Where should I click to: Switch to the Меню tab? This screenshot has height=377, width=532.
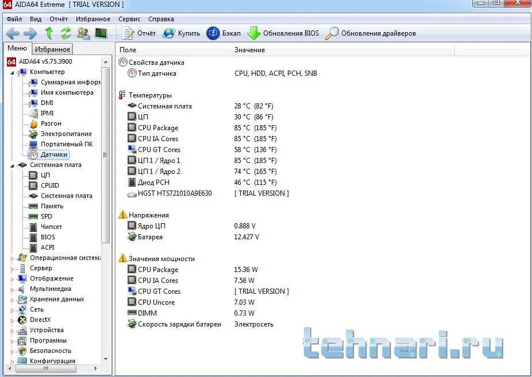(x=17, y=48)
